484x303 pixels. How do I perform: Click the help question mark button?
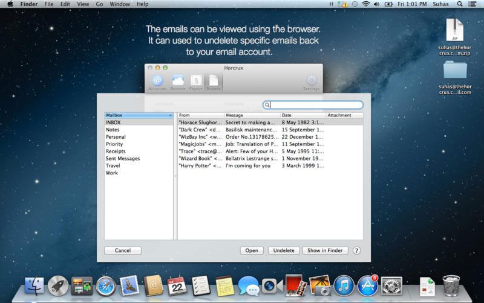(356, 250)
